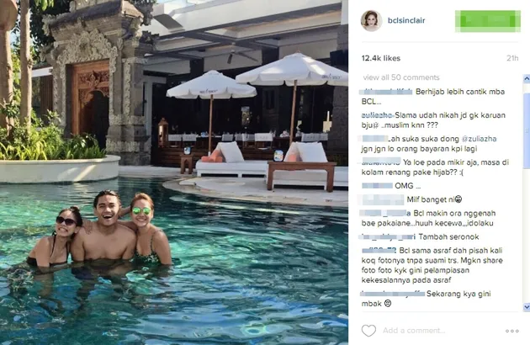
Task: Click the 21h timestamp
Action: pos(512,58)
